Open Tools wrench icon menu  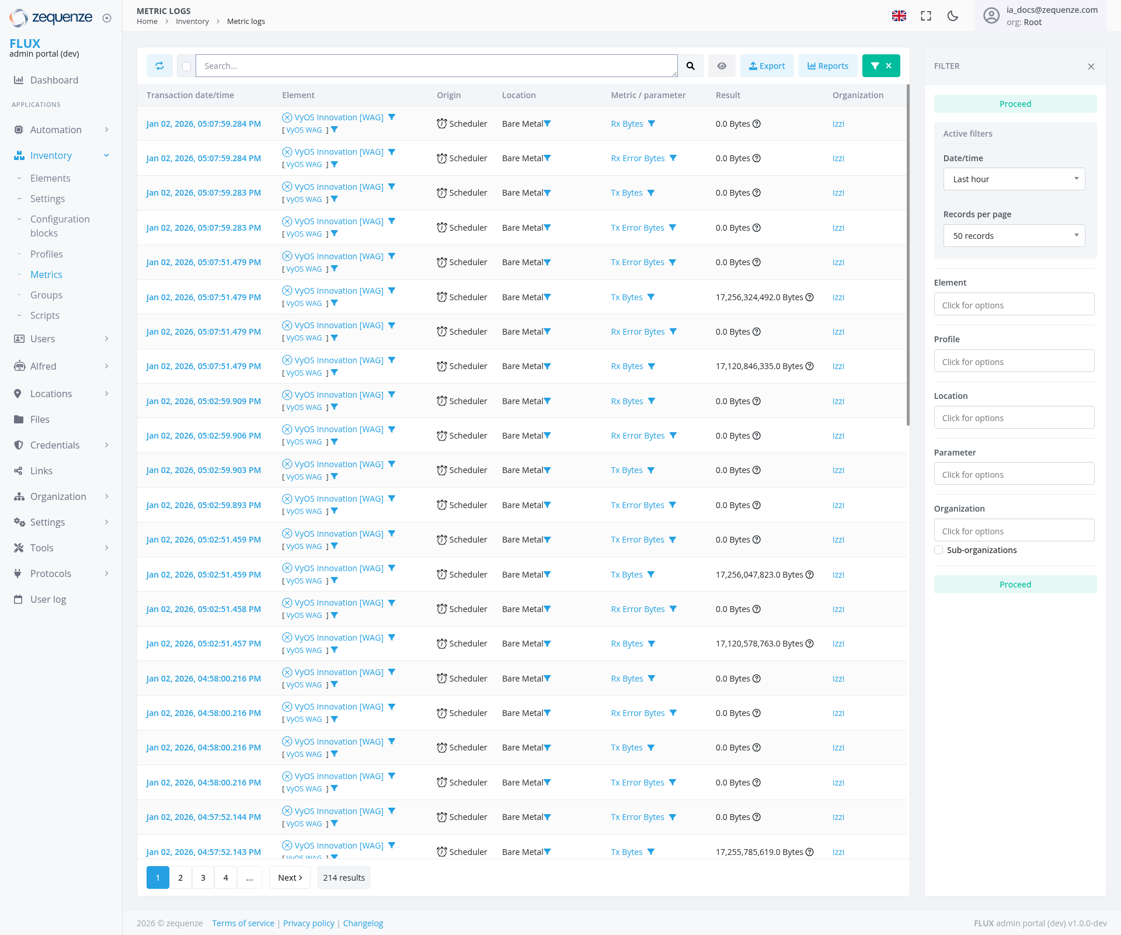pyautogui.click(x=19, y=548)
